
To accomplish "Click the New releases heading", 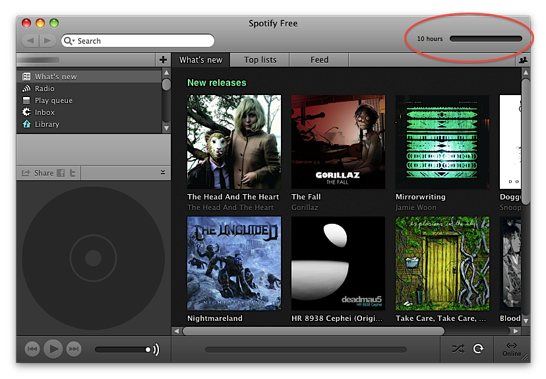I will click(216, 83).
